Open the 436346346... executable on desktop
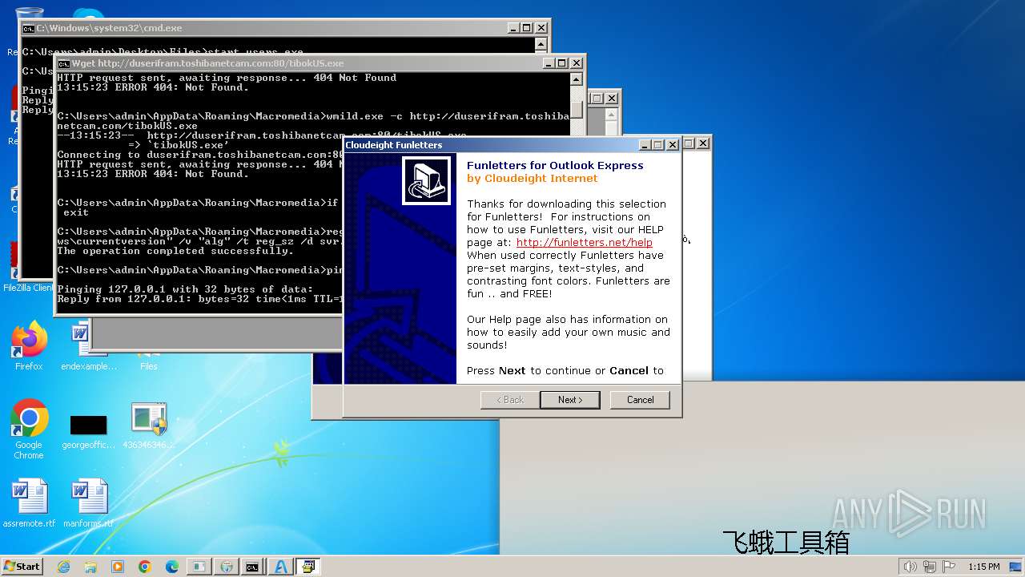1025x577 pixels. 148,426
